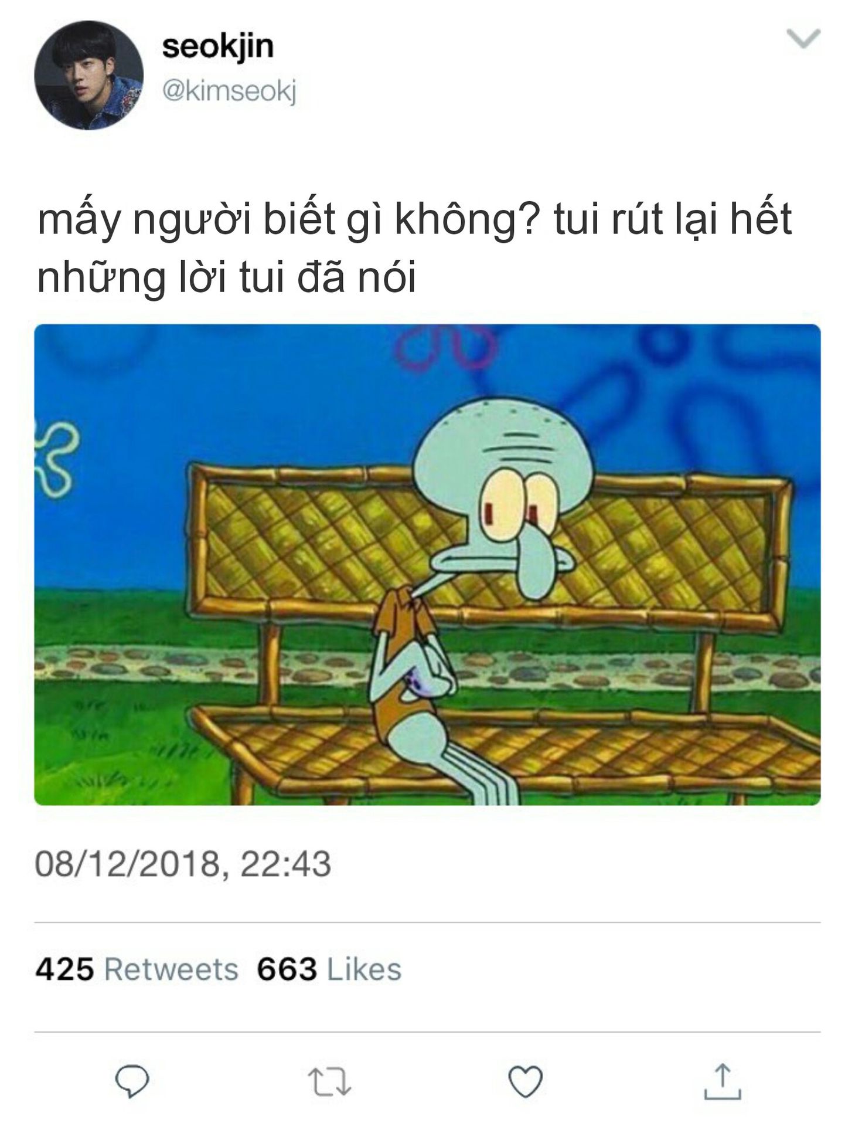Click the word Retweets label
The image size is (855, 1126).
tap(171, 969)
